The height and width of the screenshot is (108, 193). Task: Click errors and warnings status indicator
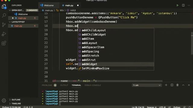[28, 107]
